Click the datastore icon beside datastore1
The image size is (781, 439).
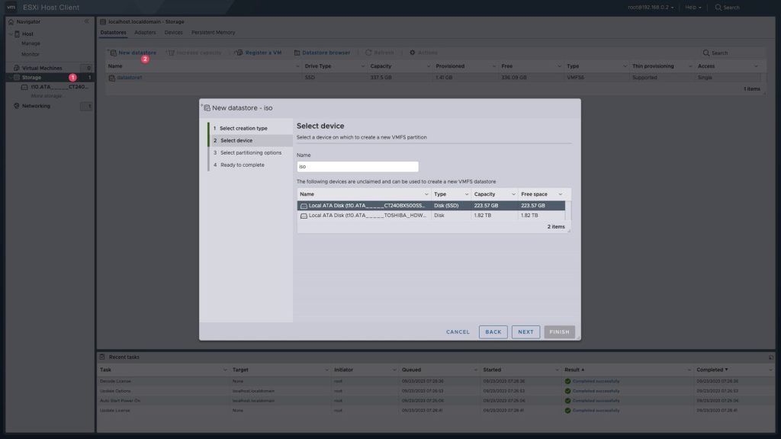pyautogui.click(x=112, y=78)
